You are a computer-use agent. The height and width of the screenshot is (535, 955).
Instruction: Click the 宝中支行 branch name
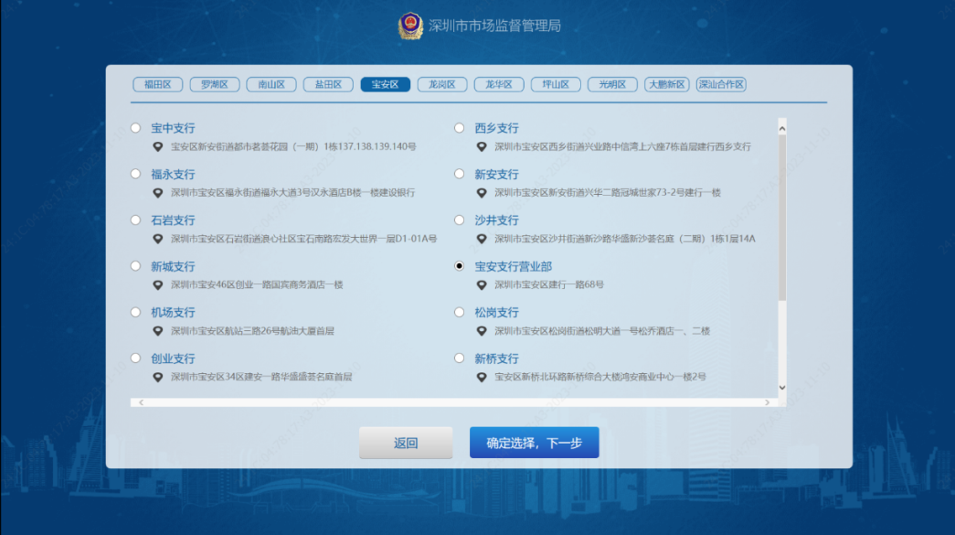[173, 129]
